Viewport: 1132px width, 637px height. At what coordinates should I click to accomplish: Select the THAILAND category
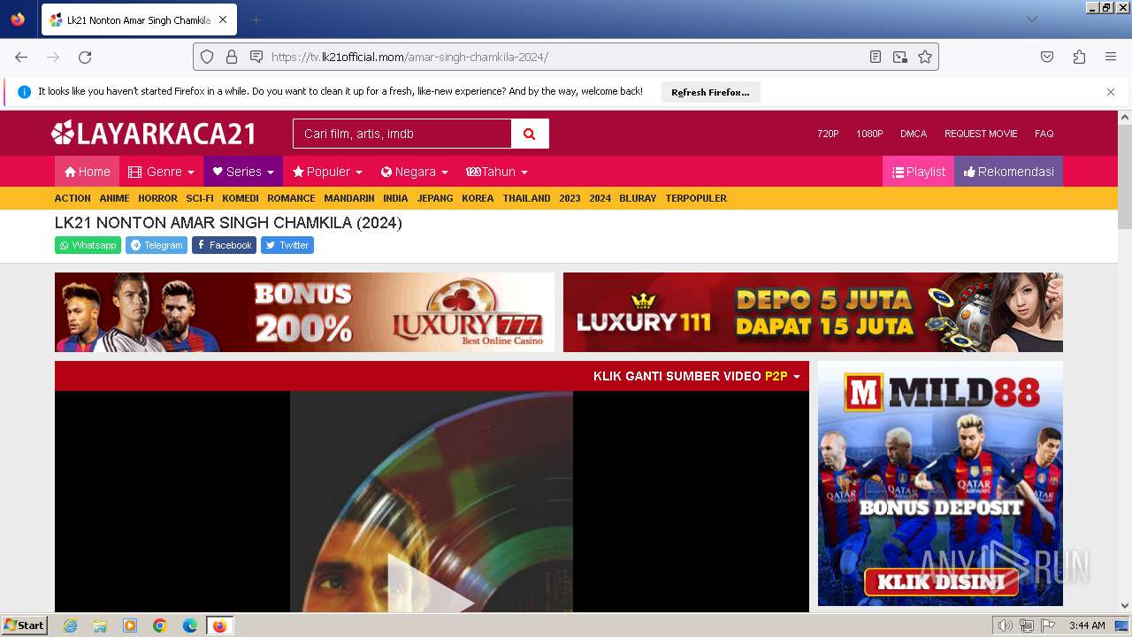coord(526,198)
